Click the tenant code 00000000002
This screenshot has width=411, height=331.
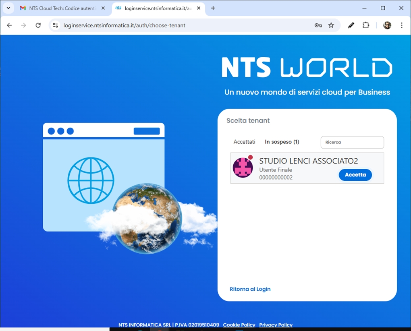pos(276,177)
